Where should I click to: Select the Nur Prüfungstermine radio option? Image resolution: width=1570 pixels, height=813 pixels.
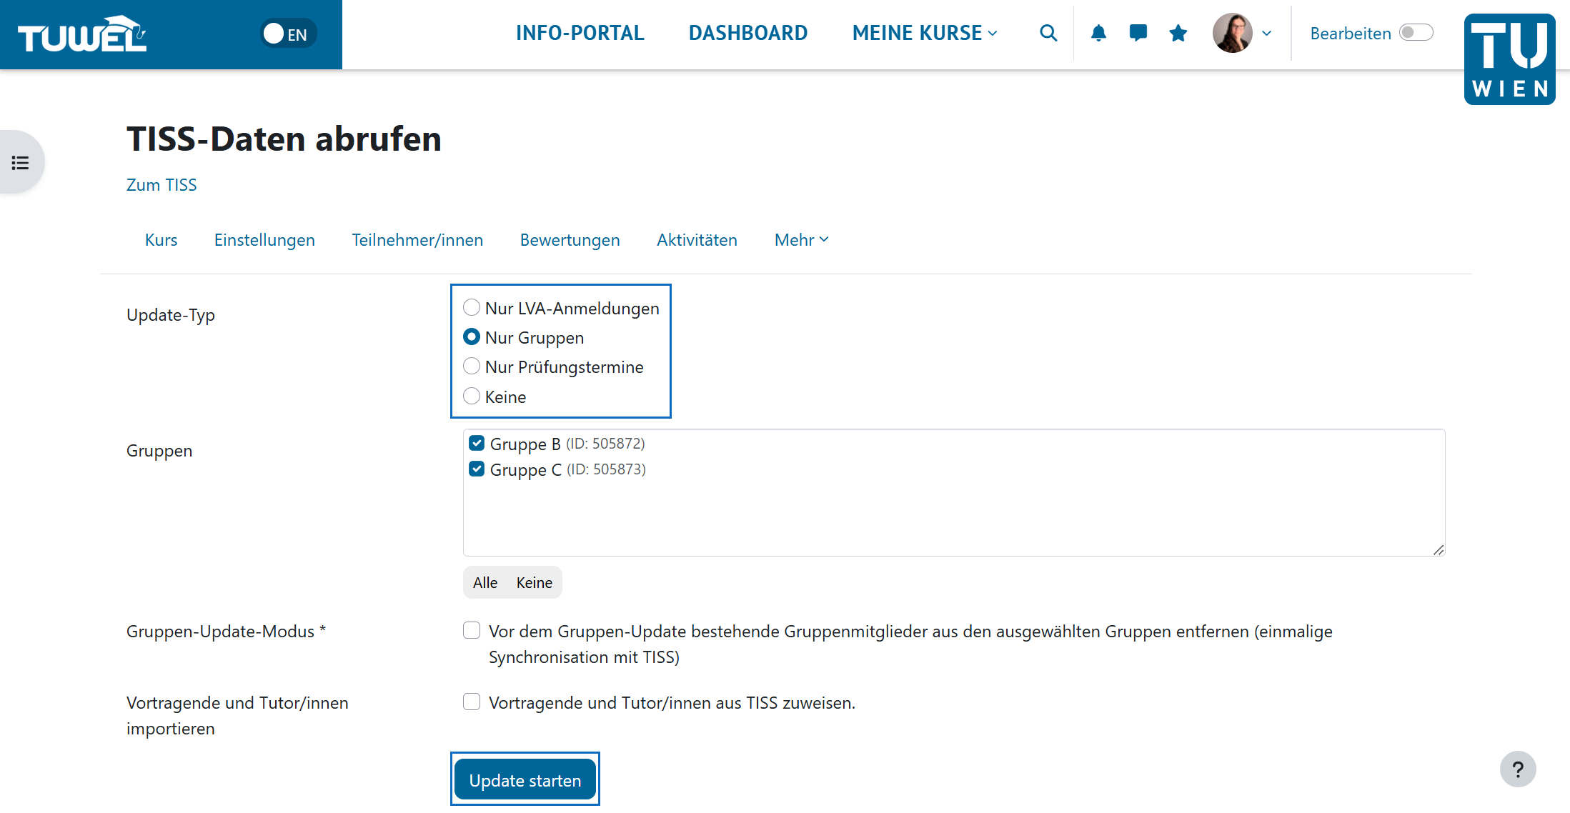[472, 366]
